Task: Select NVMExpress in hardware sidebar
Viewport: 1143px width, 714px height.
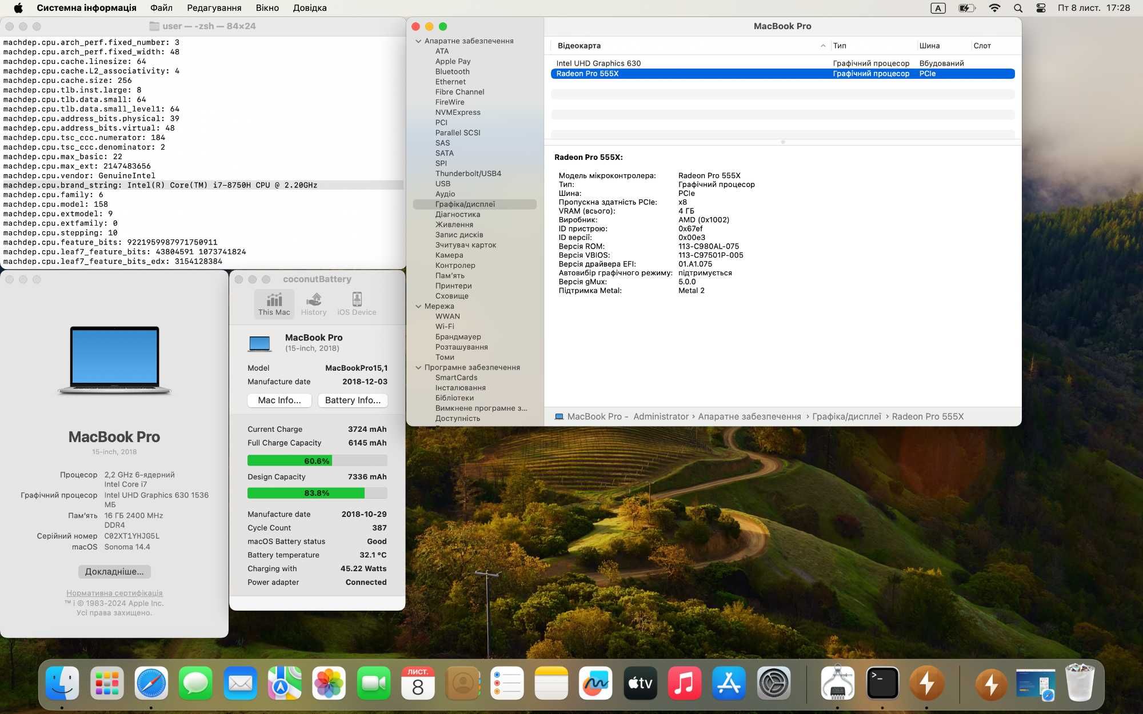Action: point(458,113)
